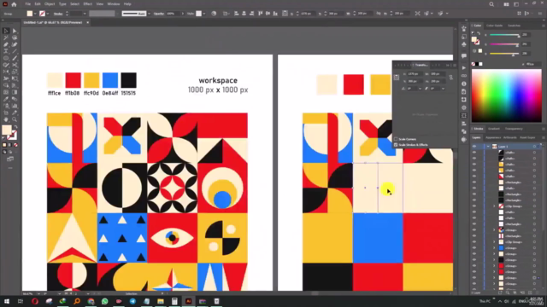Switch to the Gradient tab
This screenshot has width=547, height=307.
click(494, 129)
